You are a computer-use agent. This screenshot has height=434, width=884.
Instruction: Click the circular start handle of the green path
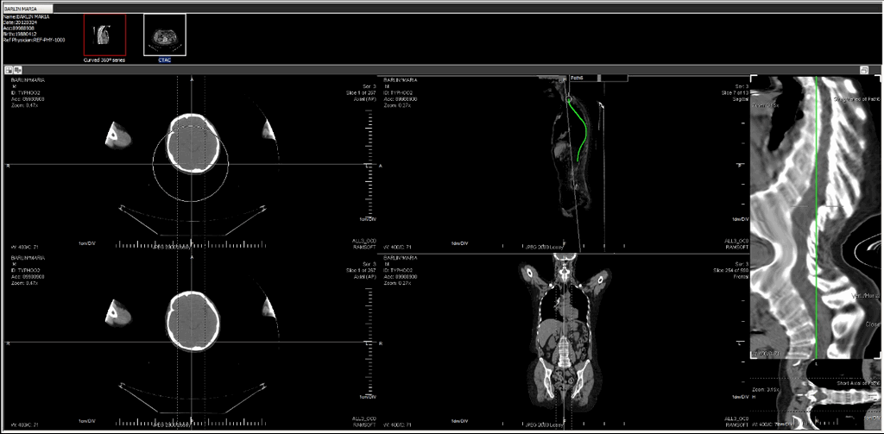[571, 99]
